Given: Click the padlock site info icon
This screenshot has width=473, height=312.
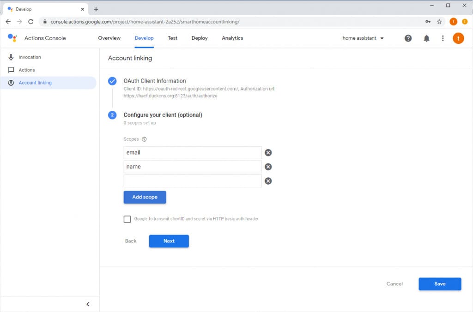Looking at the screenshot, I should (x=45, y=22).
